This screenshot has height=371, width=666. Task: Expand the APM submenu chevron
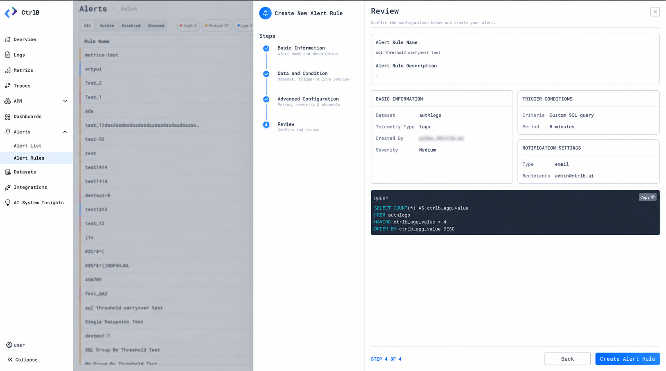click(x=65, y=101)
